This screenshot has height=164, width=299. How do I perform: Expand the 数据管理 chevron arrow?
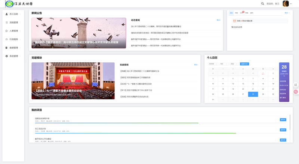pyautogui.click(x=20, y=48)
